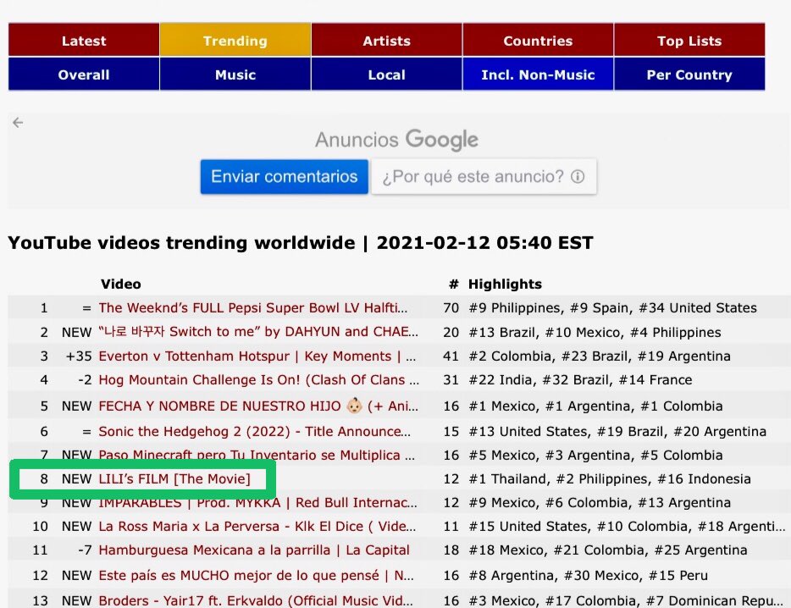Click the -2 change value for Hog Mountain row
This screenshot has height=608, width=791.
coord(85,379)
